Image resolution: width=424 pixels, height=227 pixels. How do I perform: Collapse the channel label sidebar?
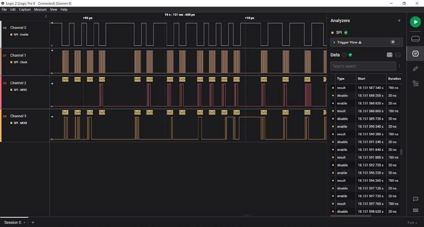click(x=46, y=16)
